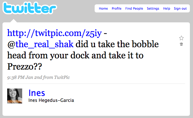Open the Ines username link

pos(37,93)
